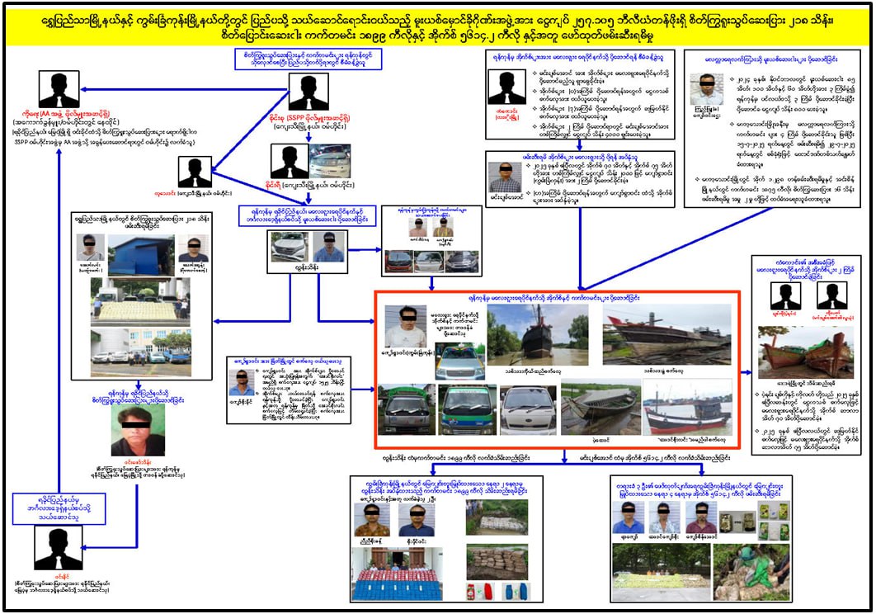876x614 pixels.
Task: Select the silhouette inside the top bulleted text box
Action: click(506, 87)
